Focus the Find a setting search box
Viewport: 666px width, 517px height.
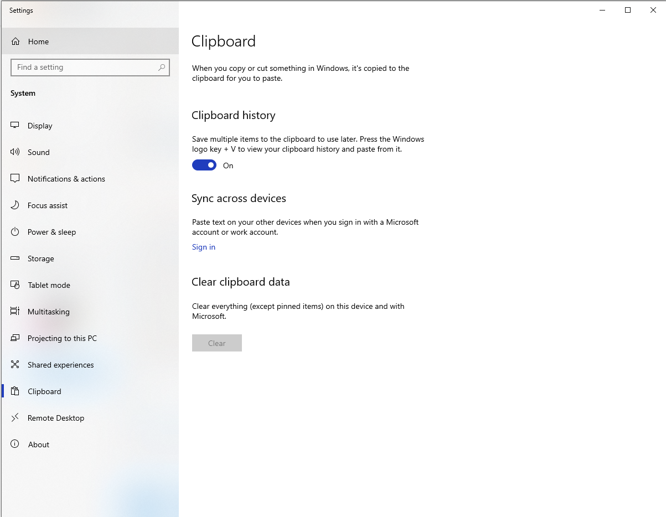click(x=90, y=68)
